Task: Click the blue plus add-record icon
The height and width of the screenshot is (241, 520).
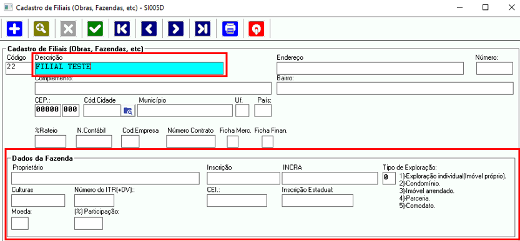Action: 14,29
